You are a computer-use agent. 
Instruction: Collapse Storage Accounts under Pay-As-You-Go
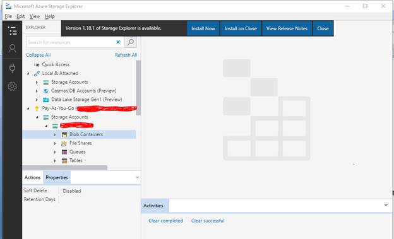point(37,117)
